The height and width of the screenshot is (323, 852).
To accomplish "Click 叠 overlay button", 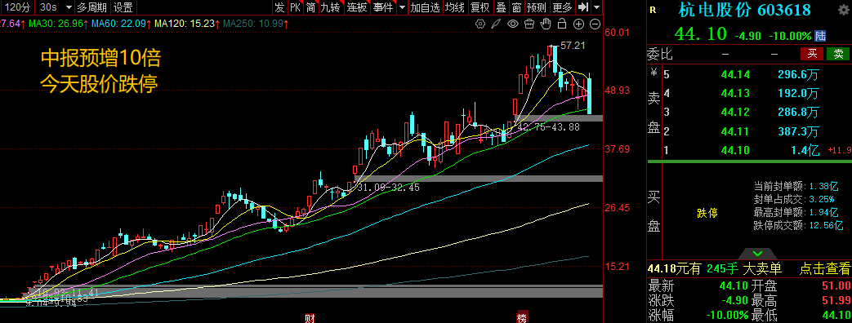I will pos(501,7).
